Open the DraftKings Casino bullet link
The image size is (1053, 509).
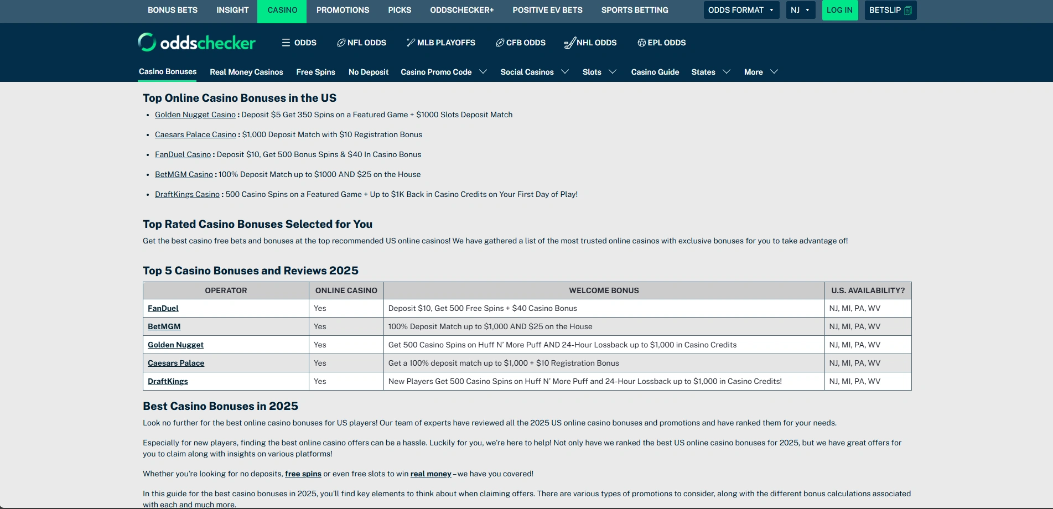[187, 194]
